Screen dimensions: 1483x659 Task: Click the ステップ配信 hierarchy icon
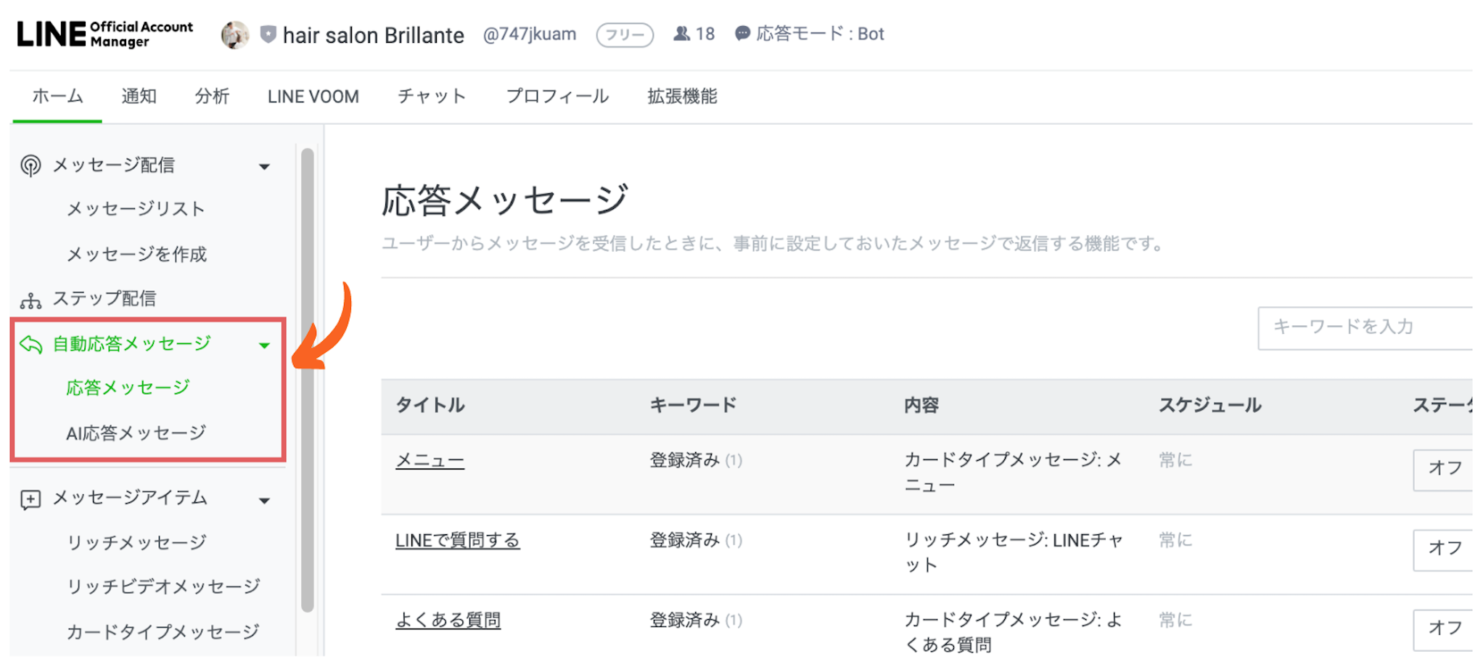coord(30,300)
